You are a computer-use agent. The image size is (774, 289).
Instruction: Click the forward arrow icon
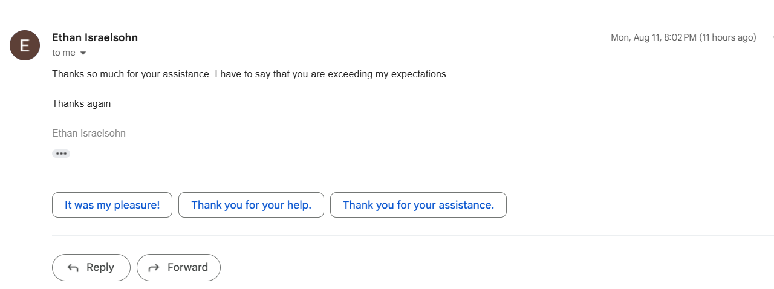coord(154,268)
